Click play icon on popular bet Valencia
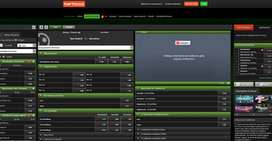This screenshot has width=272, height=141. click(x=262, y=66)
